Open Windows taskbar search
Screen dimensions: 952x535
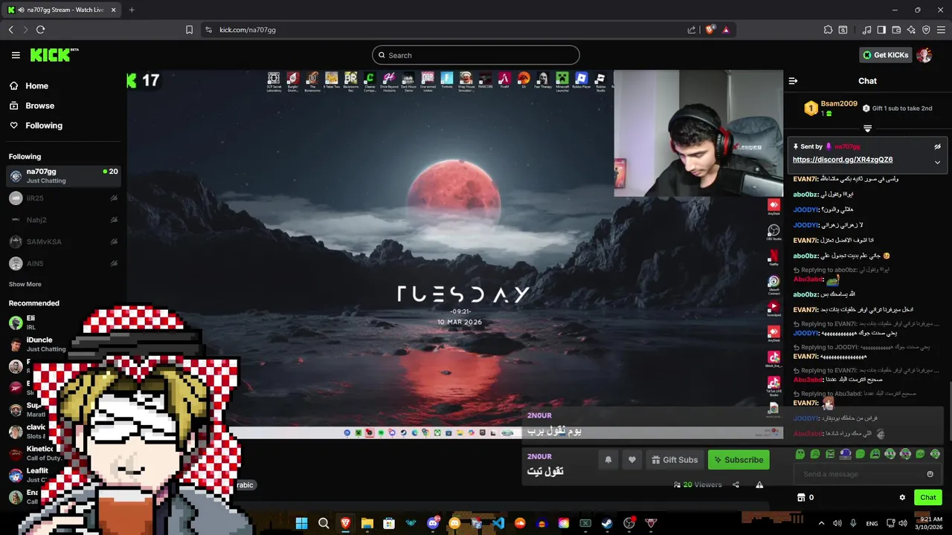pyautogui.click(x=324, y=523)
